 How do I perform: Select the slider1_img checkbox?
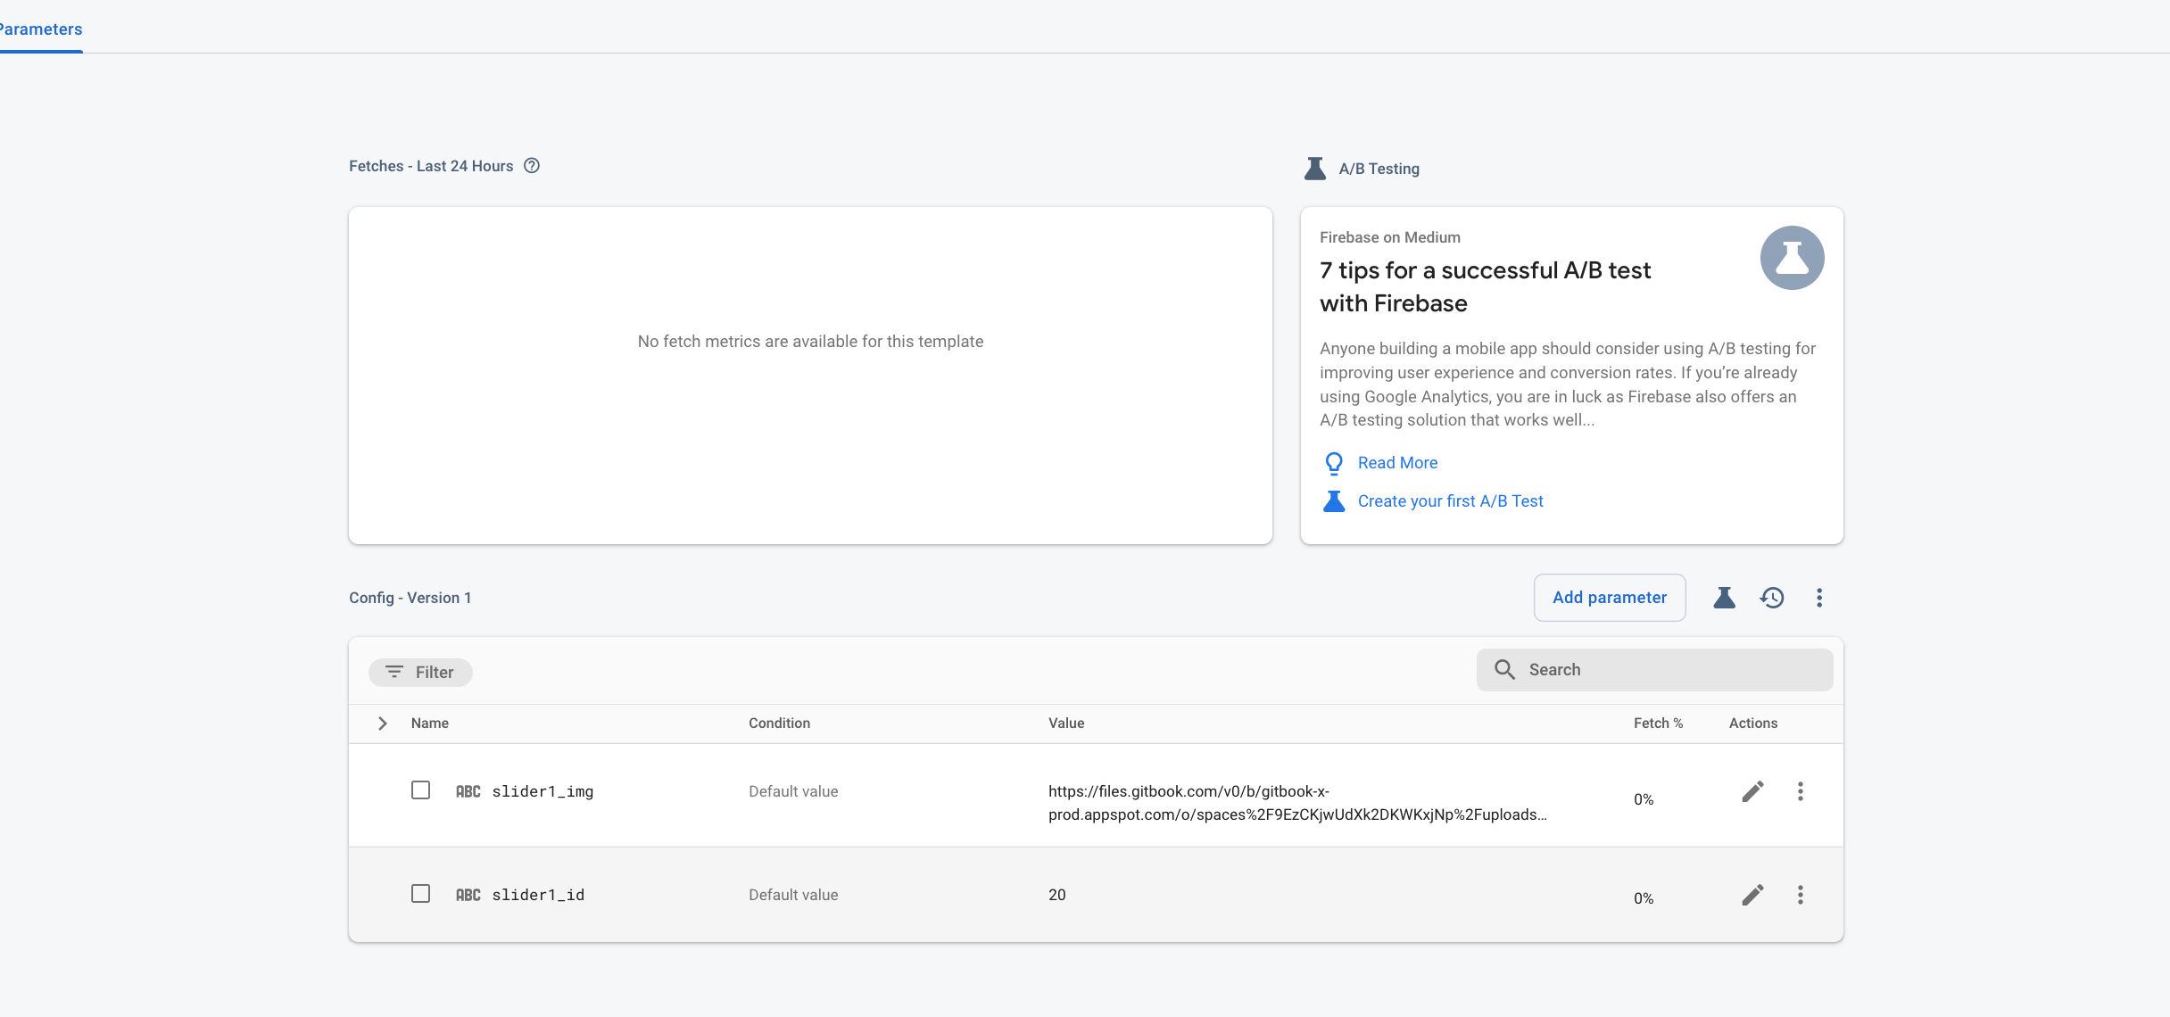coord(420,790)
